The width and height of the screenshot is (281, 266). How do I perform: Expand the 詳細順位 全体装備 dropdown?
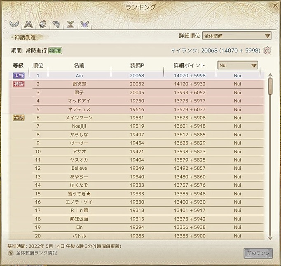coord(237,36)
